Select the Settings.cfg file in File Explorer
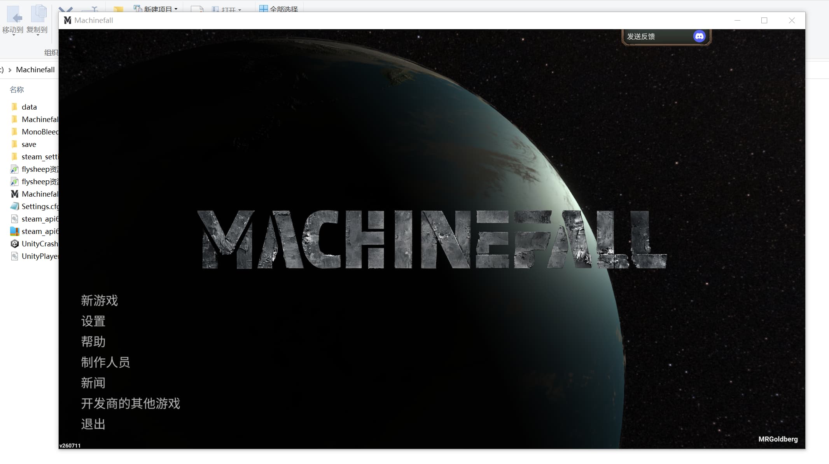 (34, 206)
